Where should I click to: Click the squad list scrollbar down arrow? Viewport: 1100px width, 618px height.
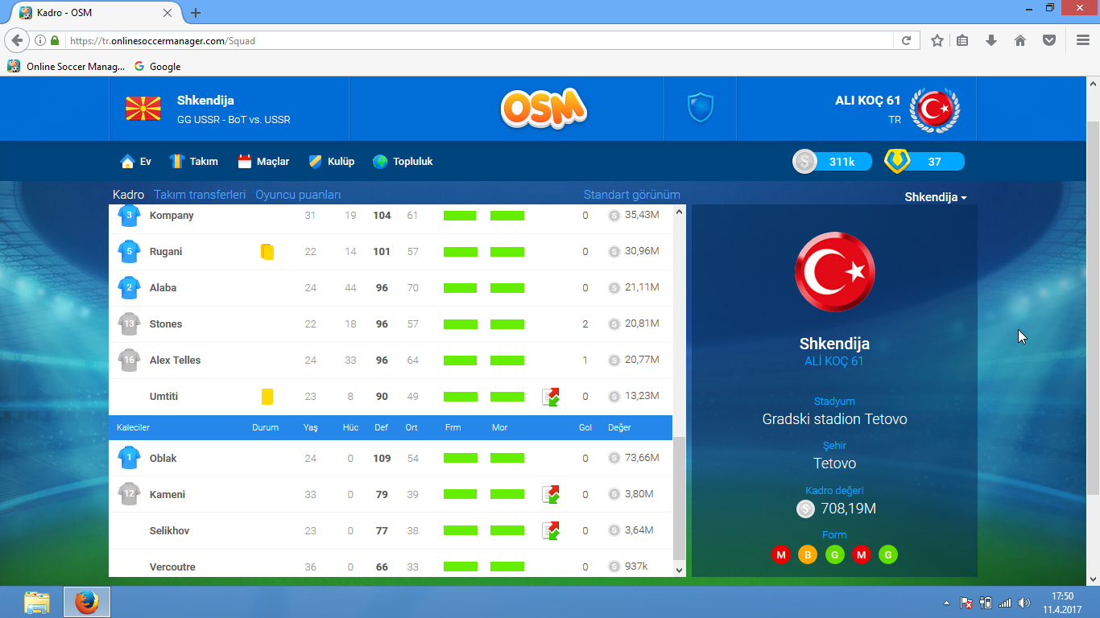(x=679, y=570)
